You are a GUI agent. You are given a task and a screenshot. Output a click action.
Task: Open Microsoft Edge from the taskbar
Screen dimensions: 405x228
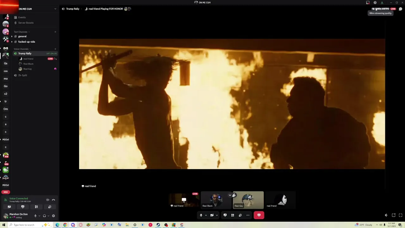click(x=57, y=225)
